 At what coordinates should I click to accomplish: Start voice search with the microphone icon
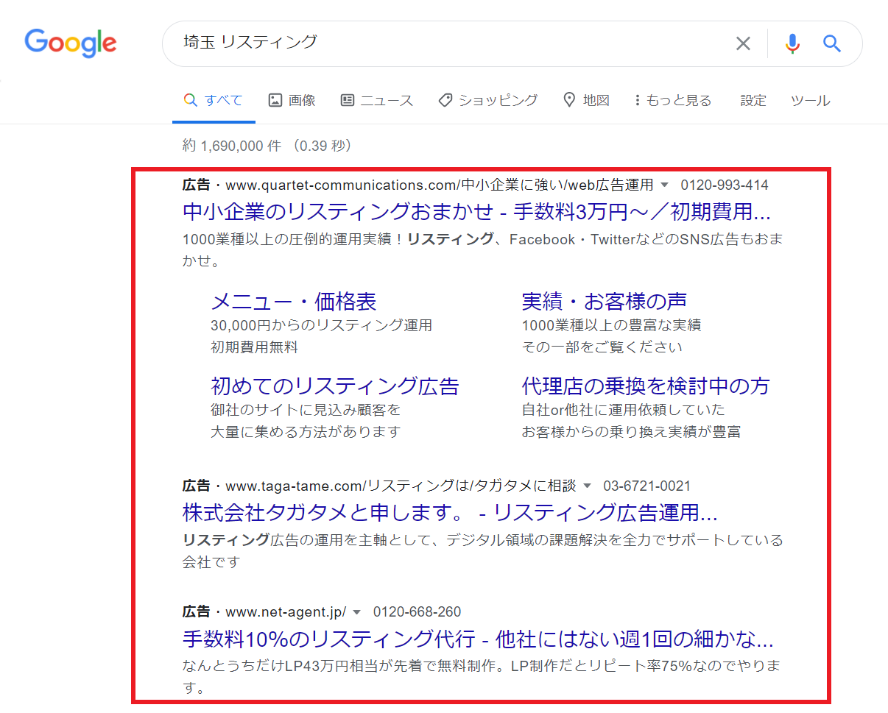point(792,43)
